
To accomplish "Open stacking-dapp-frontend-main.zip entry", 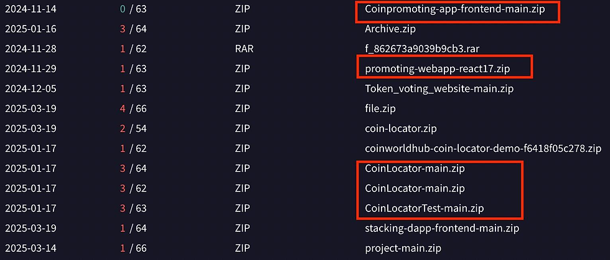I will [442, 228].
